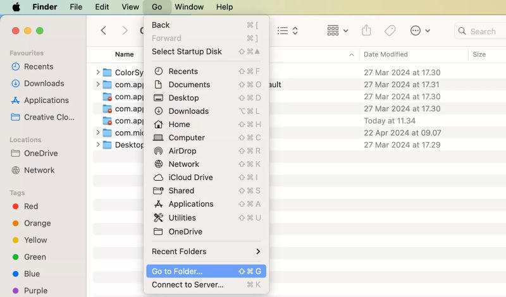This screenshot has width=506, height=297.
Task: Select the row modified 22 Apr 2024
Action: pos(299,133)
